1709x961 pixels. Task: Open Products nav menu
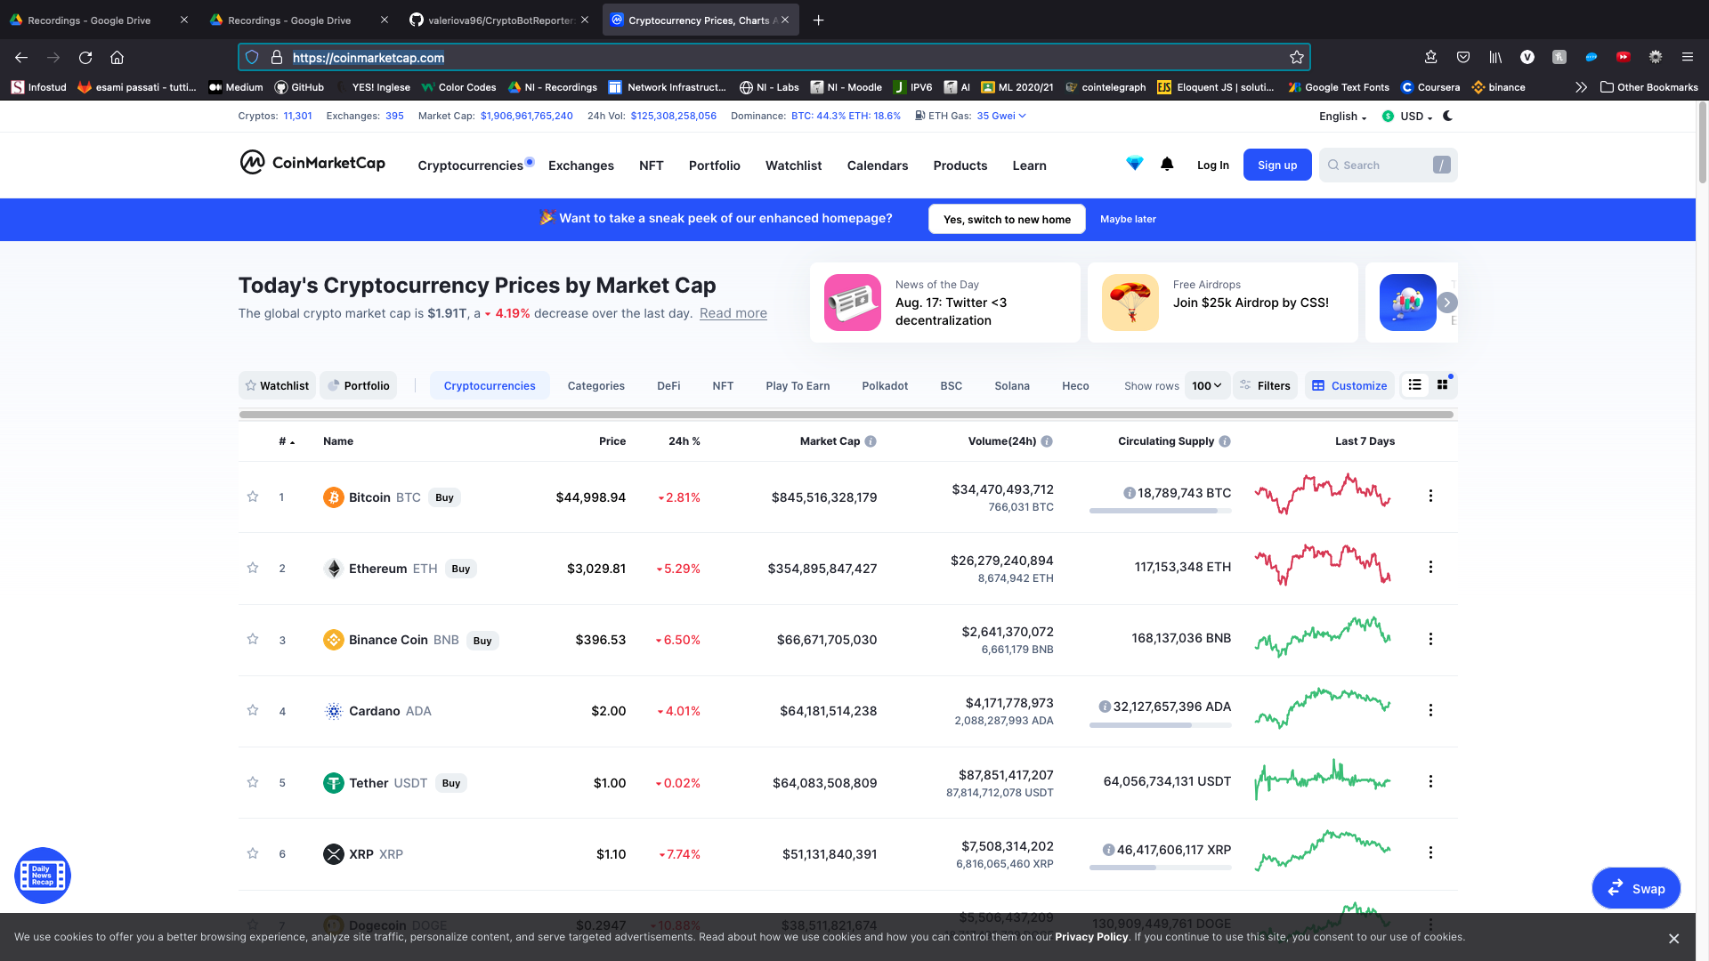tap(960, 166)
